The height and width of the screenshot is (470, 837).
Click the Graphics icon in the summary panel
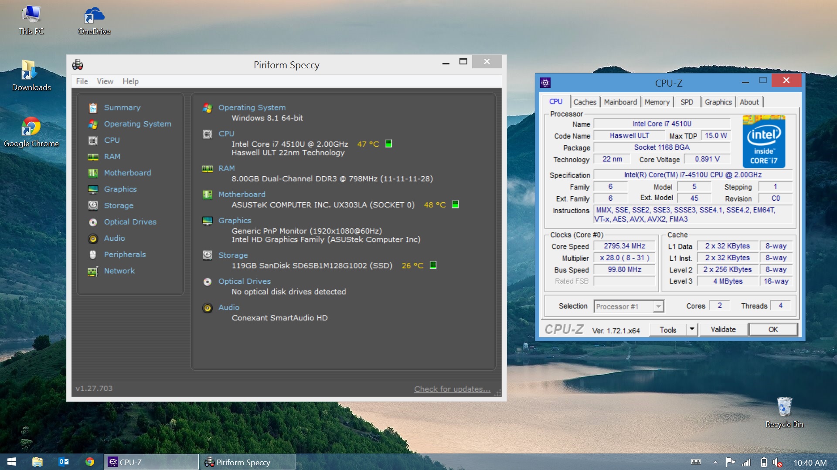point(208,221)
